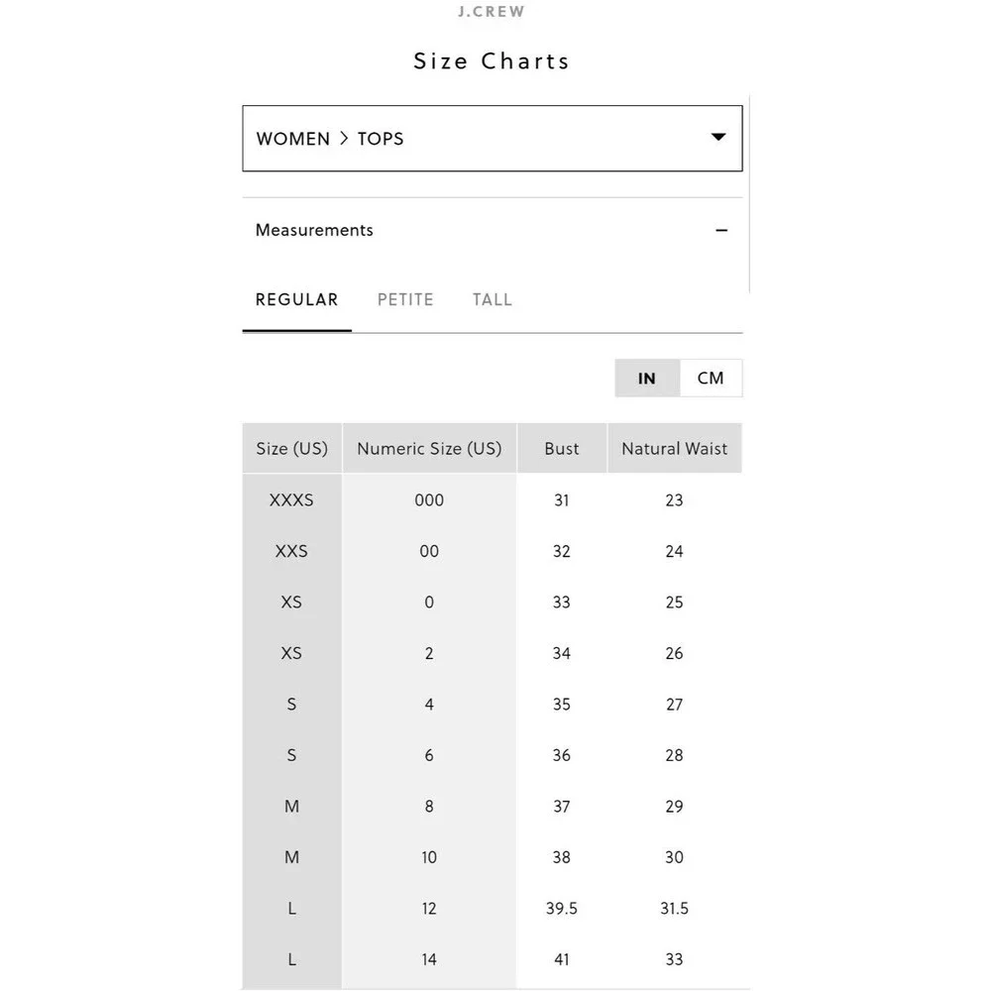The height and width of the screenshot is (991, 991).
Task: Collapse the Measurements section minus icon
Action: pos(721,231)
